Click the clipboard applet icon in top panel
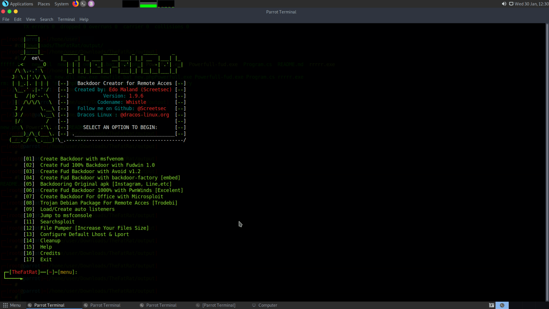This screenshot has width=549, height=309. click(x=90, y=4)
